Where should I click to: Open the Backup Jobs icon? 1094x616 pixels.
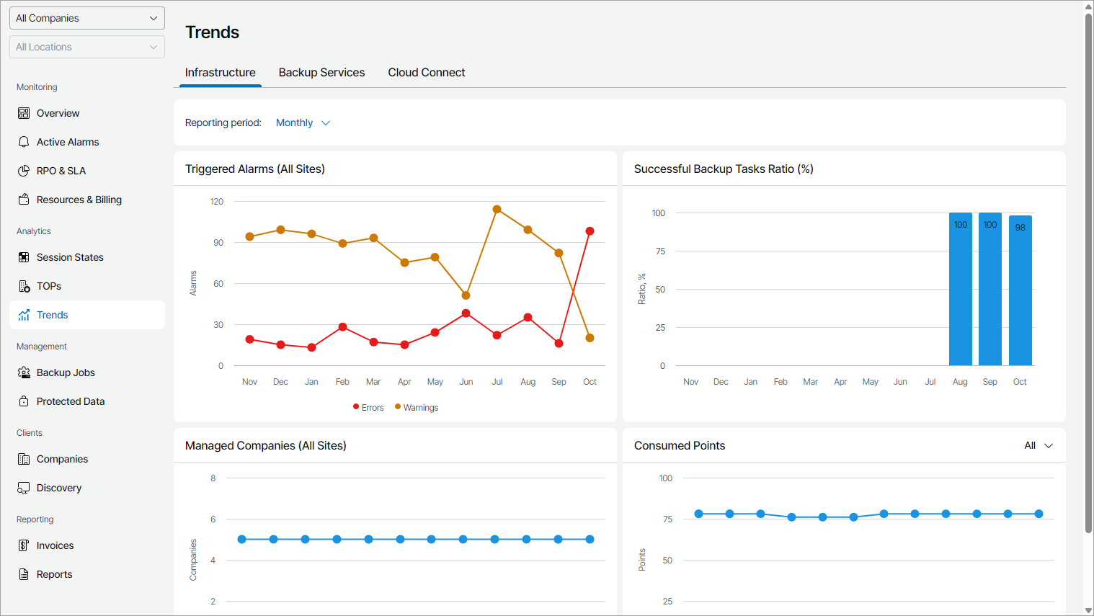pos(24,372)
